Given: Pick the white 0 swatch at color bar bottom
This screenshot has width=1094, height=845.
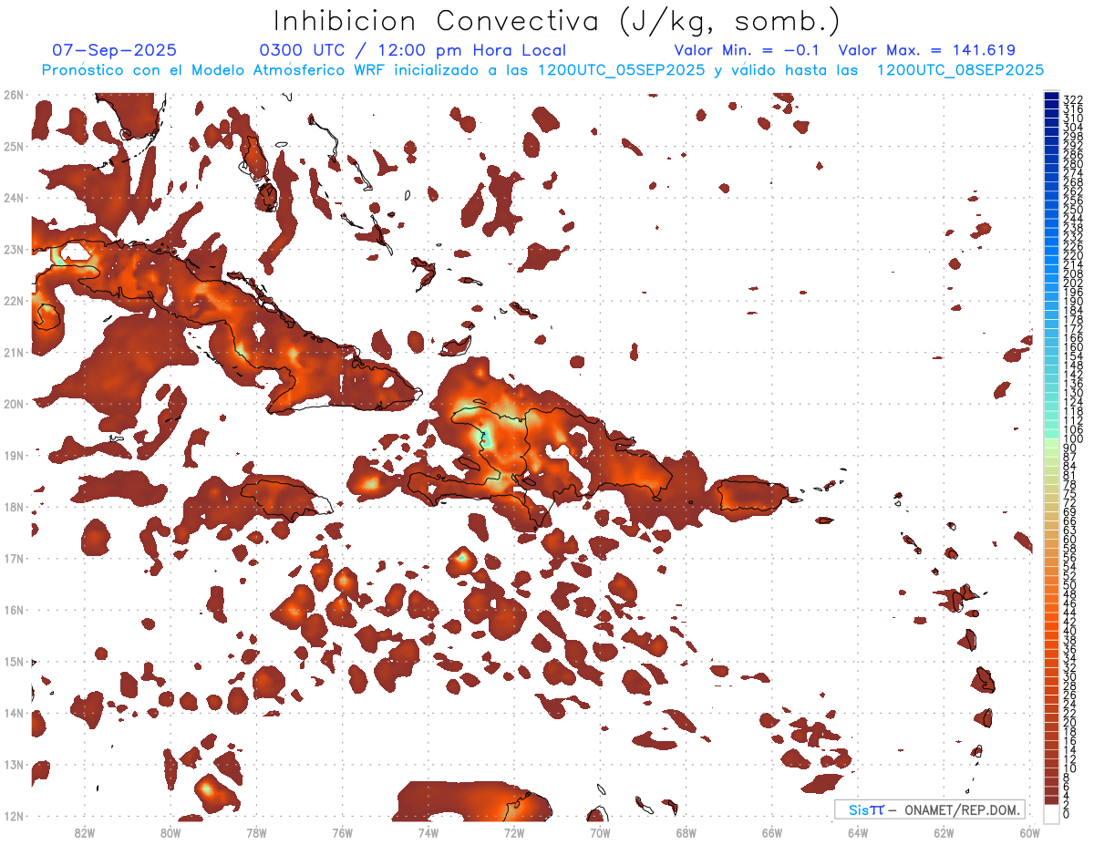Looking at the screenshot, I should point(1051,813).
